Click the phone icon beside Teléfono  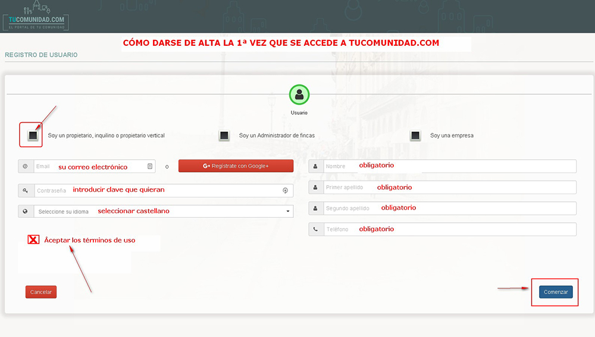click(x=316, y=229)
